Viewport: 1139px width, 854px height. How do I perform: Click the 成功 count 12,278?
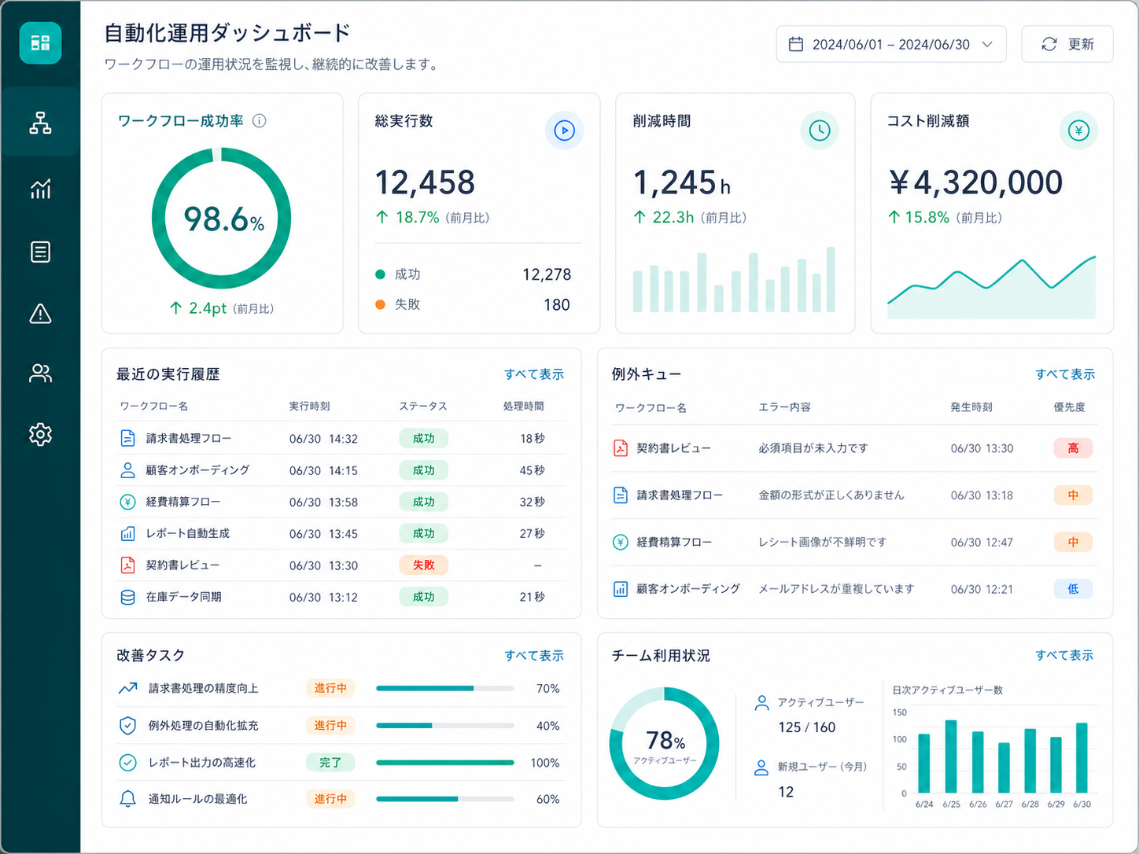click(x=547, y=274)
